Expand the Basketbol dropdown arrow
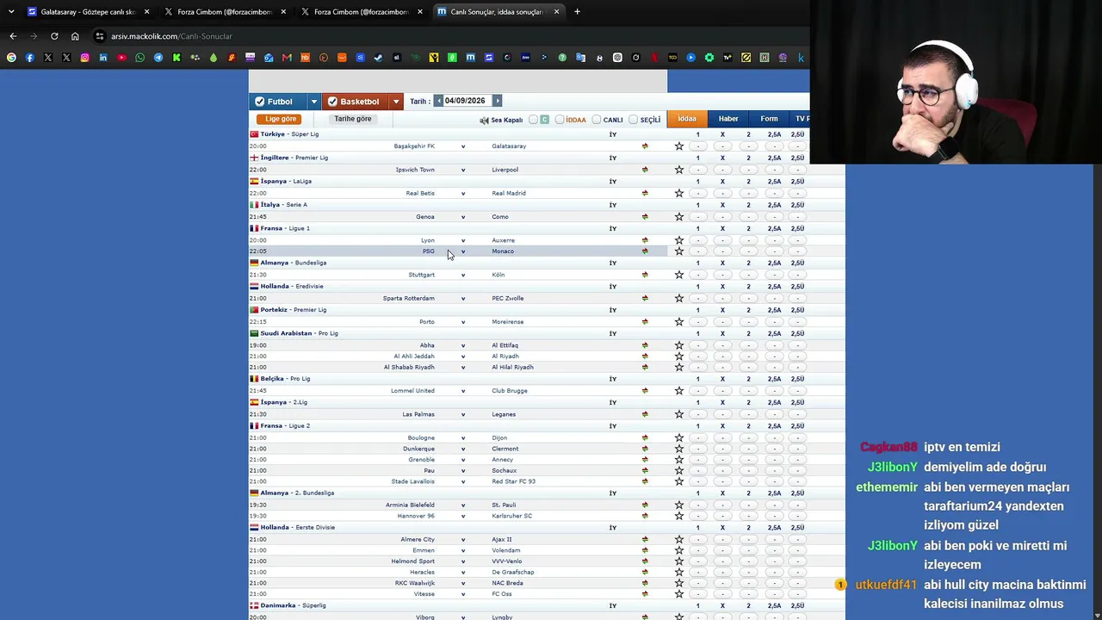The width and height of the screenshot is (1102, 620). pos(396,102)
